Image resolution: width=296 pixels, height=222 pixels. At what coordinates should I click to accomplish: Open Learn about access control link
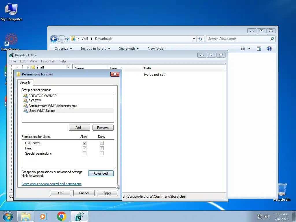click(x=51, y=184)
